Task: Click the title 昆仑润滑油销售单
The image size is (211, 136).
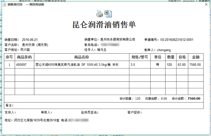Action: pos(104,25)
